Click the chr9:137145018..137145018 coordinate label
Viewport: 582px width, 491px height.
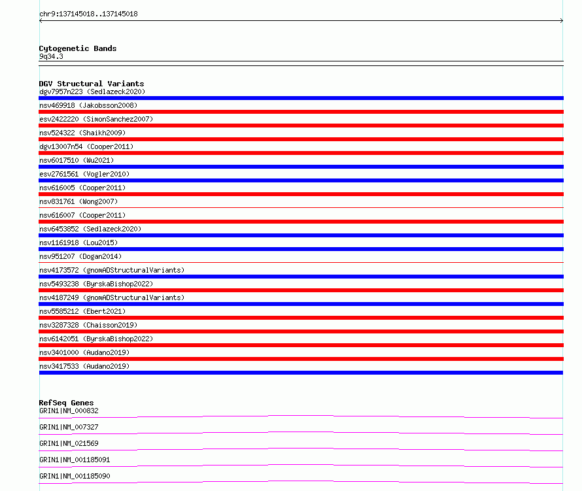click(x=88, y=14)
